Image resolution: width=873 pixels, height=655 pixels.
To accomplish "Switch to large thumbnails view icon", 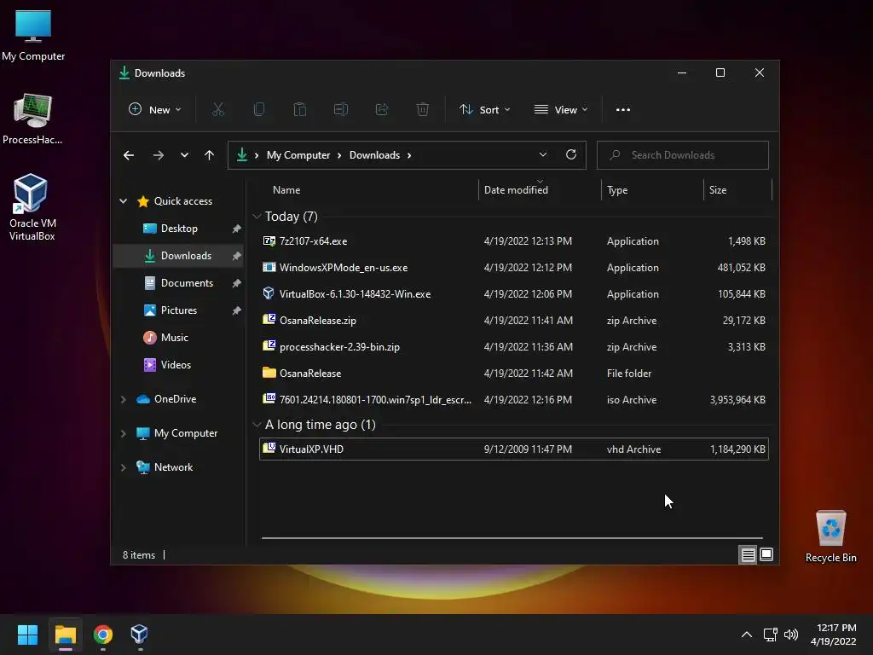I will [766, 554].
